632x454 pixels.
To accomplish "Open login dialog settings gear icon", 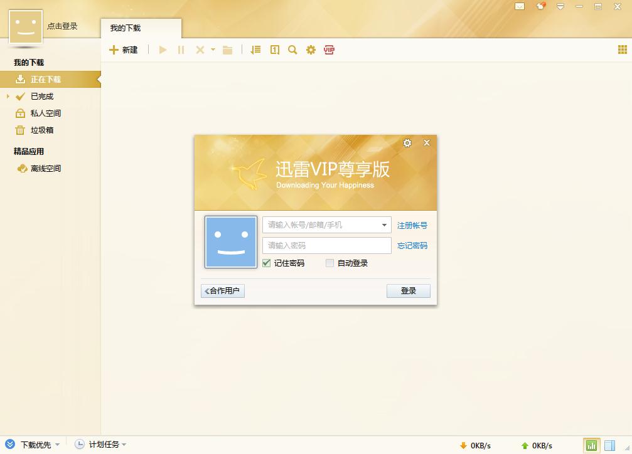I will tap(407, 143).
